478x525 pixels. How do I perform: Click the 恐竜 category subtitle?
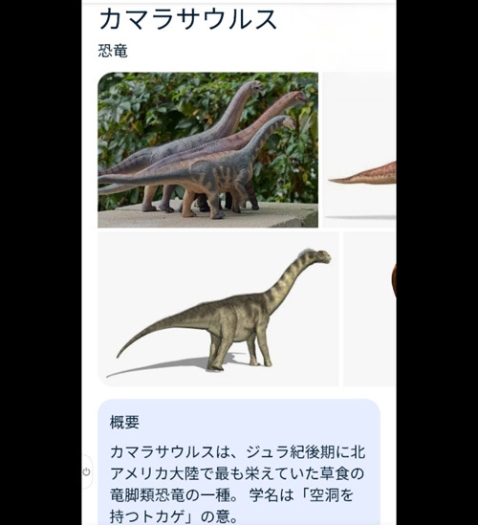[113, 51]
